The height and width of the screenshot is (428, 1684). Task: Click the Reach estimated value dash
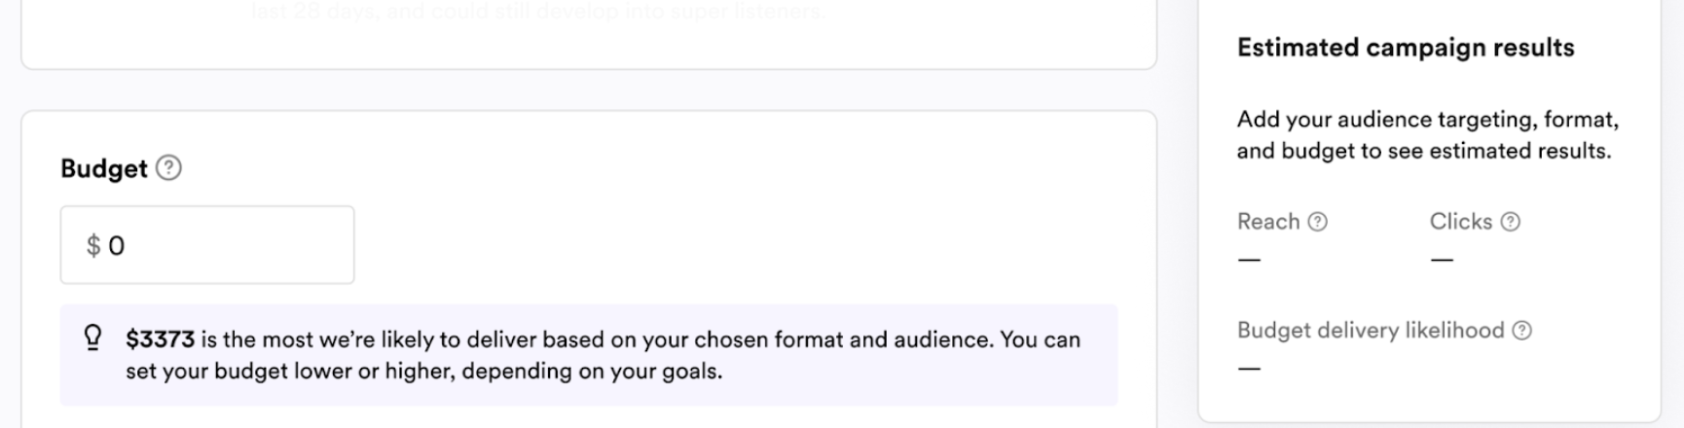pos(1249,260)
